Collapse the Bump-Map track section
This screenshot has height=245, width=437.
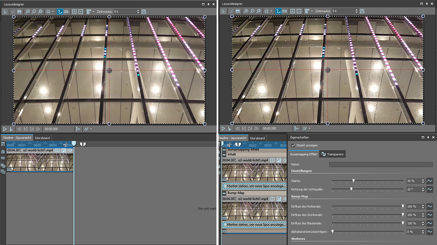click(224, 193)
